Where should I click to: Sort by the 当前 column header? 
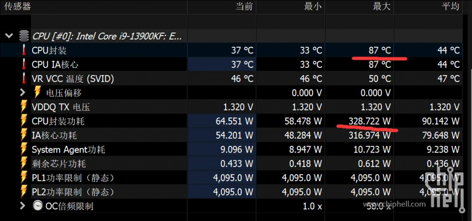pos(244,7)
